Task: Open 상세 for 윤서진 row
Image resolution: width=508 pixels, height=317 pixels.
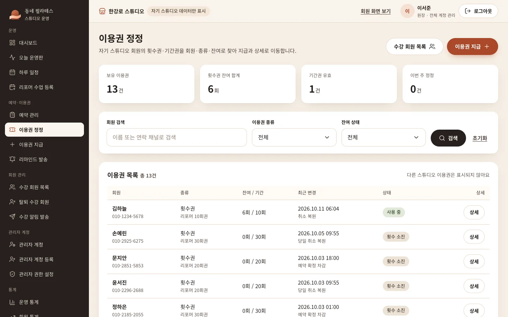Action: point(474,286)
